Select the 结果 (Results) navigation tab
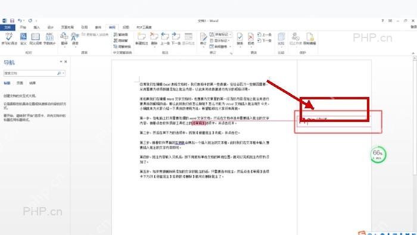 (x=32, y=83)
